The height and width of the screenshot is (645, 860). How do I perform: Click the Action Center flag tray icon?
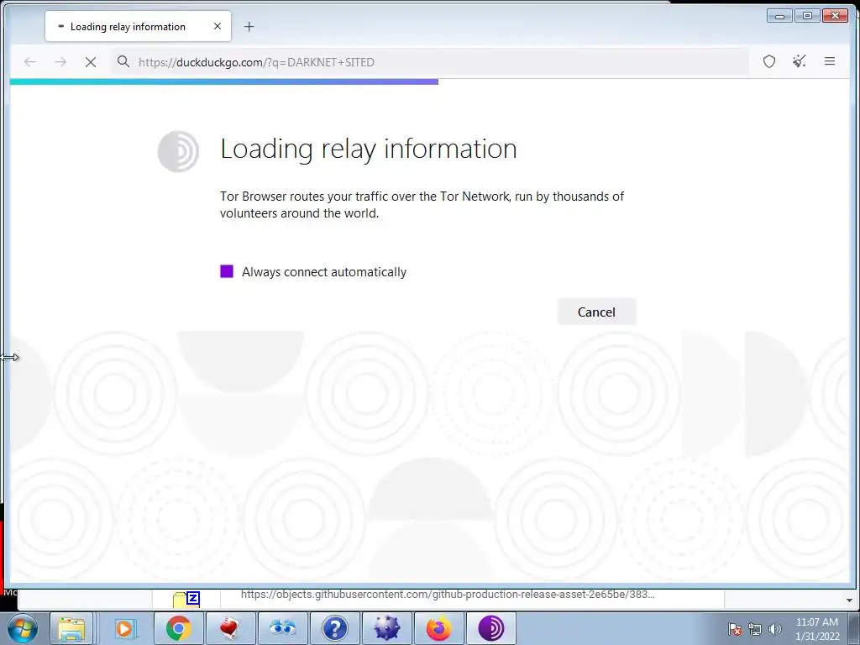pos(734,629)
